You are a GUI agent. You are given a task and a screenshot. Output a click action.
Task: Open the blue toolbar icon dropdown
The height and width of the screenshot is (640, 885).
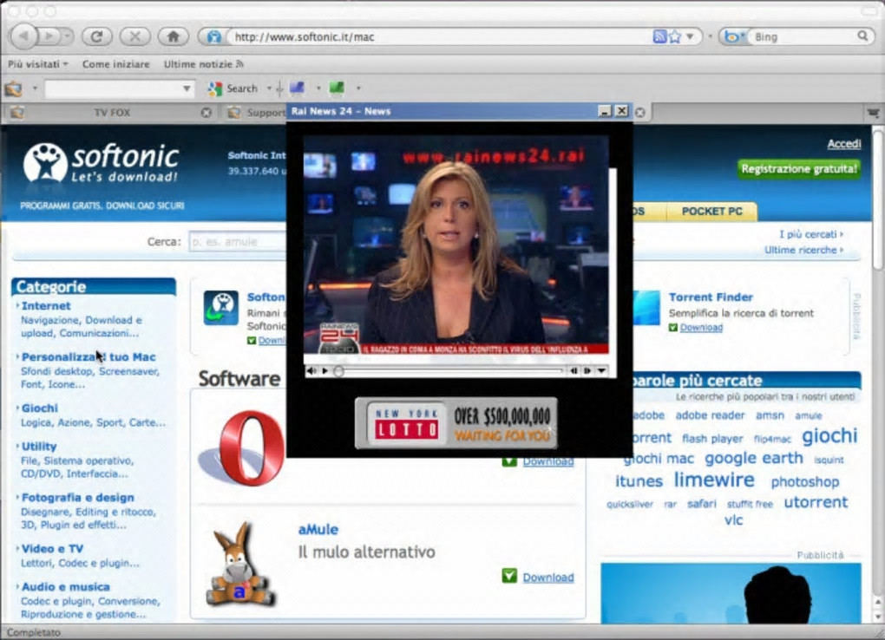click(x=318, y=88)
